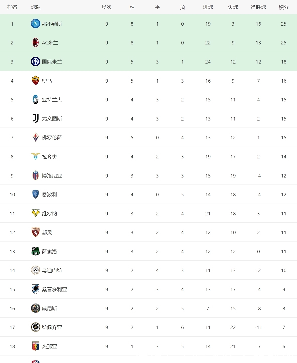Screen dimensions: 297x363
Task: Select the 乌迪内斯 table row
Action: (x=148, y=270)
